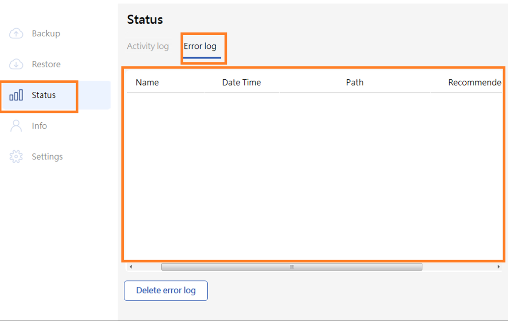Click the horizontal scrollbar right arrow
Screen dimensions: 508x321
(x=498, y=267)
